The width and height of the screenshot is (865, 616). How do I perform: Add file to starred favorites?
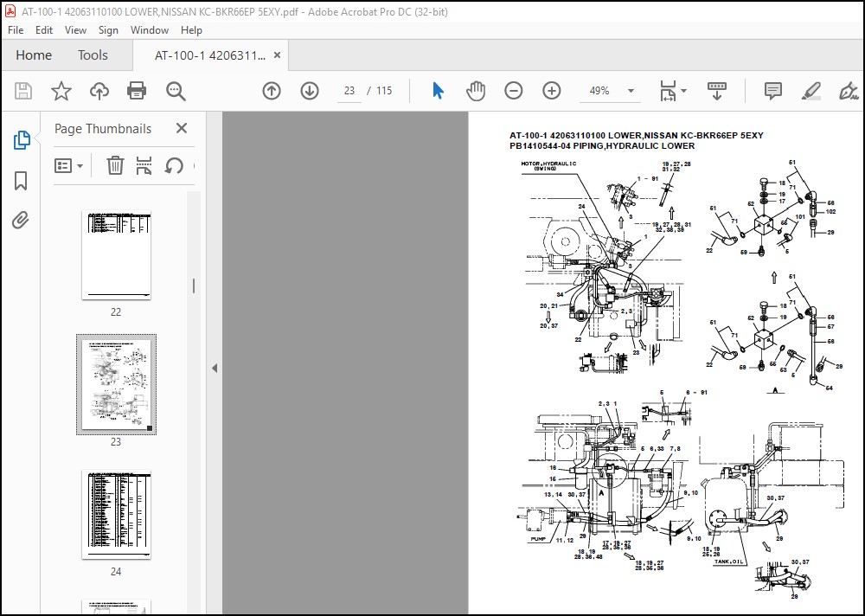point(61,91)
